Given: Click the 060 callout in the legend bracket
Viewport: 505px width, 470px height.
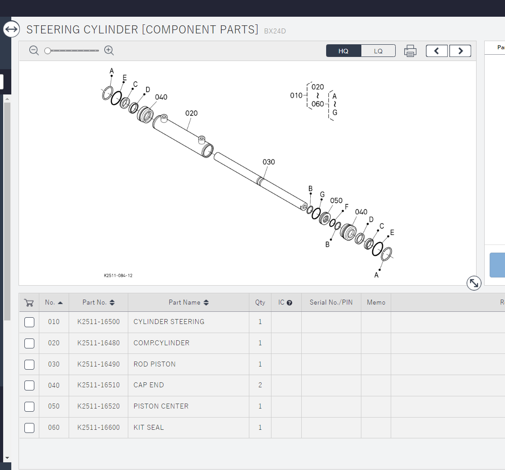Looking at the screenshot, I should point(318,104).
